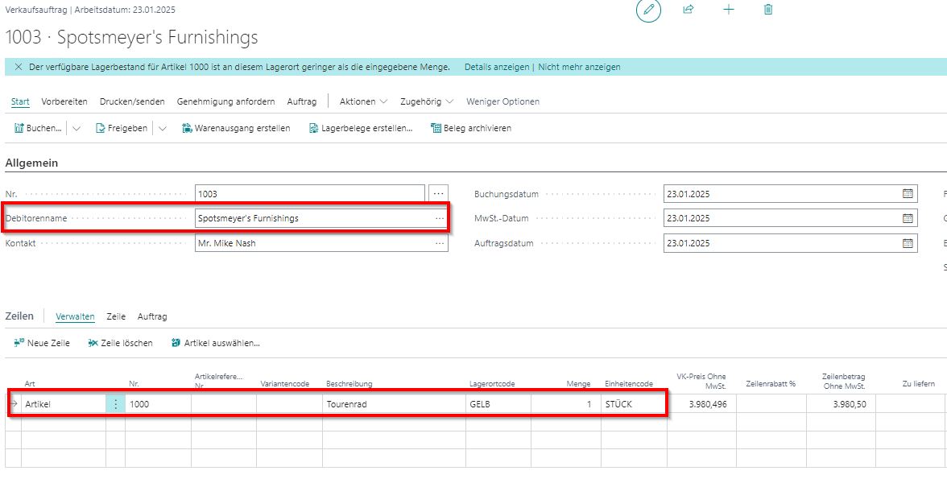Click Neue Zeile
Viewport: 947px width, 479px height.
(x=42, y=343)
